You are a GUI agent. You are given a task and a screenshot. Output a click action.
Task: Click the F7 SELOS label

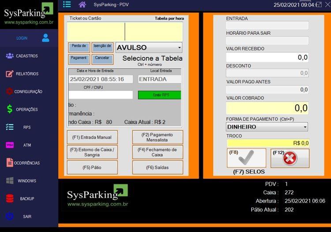click(x=249, y=172)
